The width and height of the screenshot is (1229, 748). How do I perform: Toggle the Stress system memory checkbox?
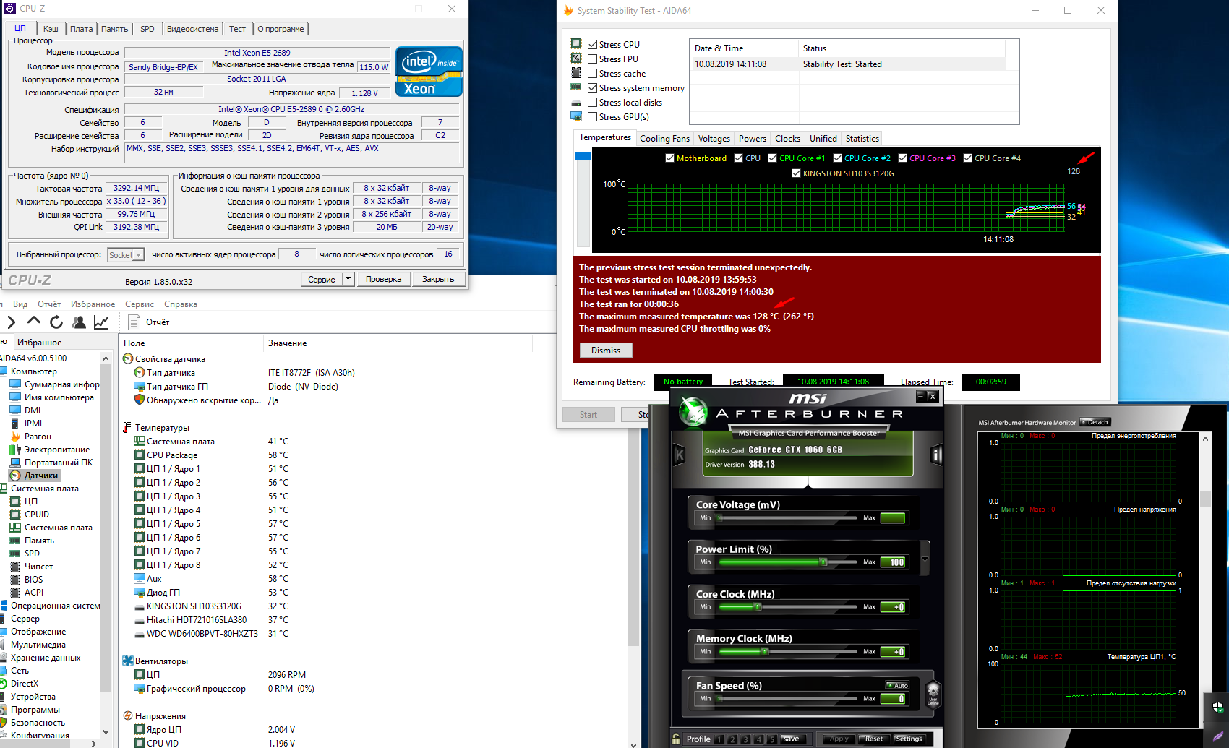593,88
